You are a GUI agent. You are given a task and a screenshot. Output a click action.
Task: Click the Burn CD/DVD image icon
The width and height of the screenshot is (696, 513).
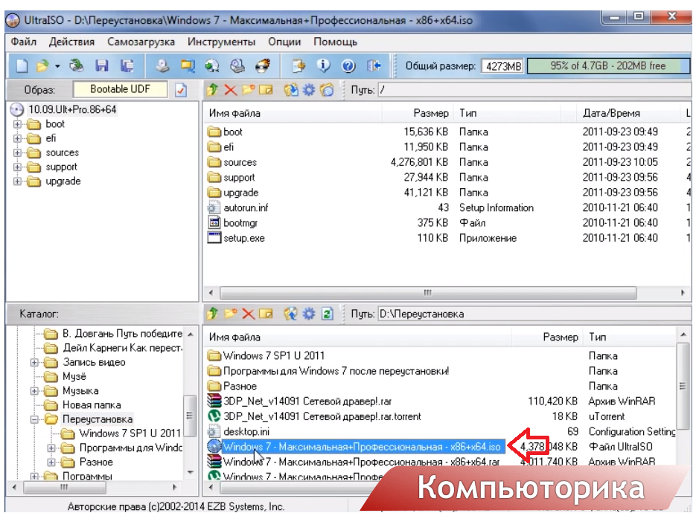(263, 66)
